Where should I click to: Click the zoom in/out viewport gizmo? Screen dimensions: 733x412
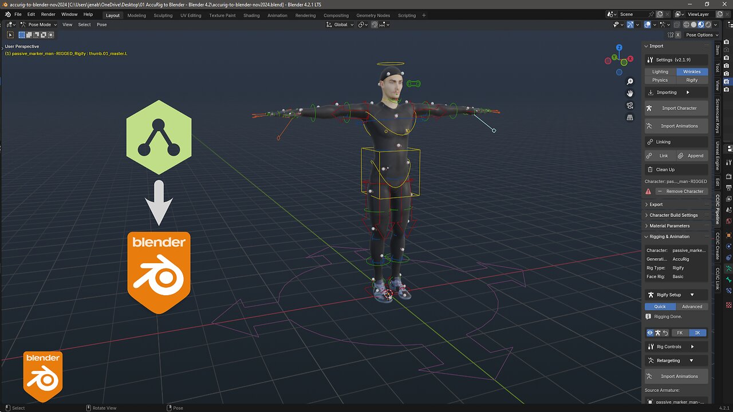click(x=630, y=82)
